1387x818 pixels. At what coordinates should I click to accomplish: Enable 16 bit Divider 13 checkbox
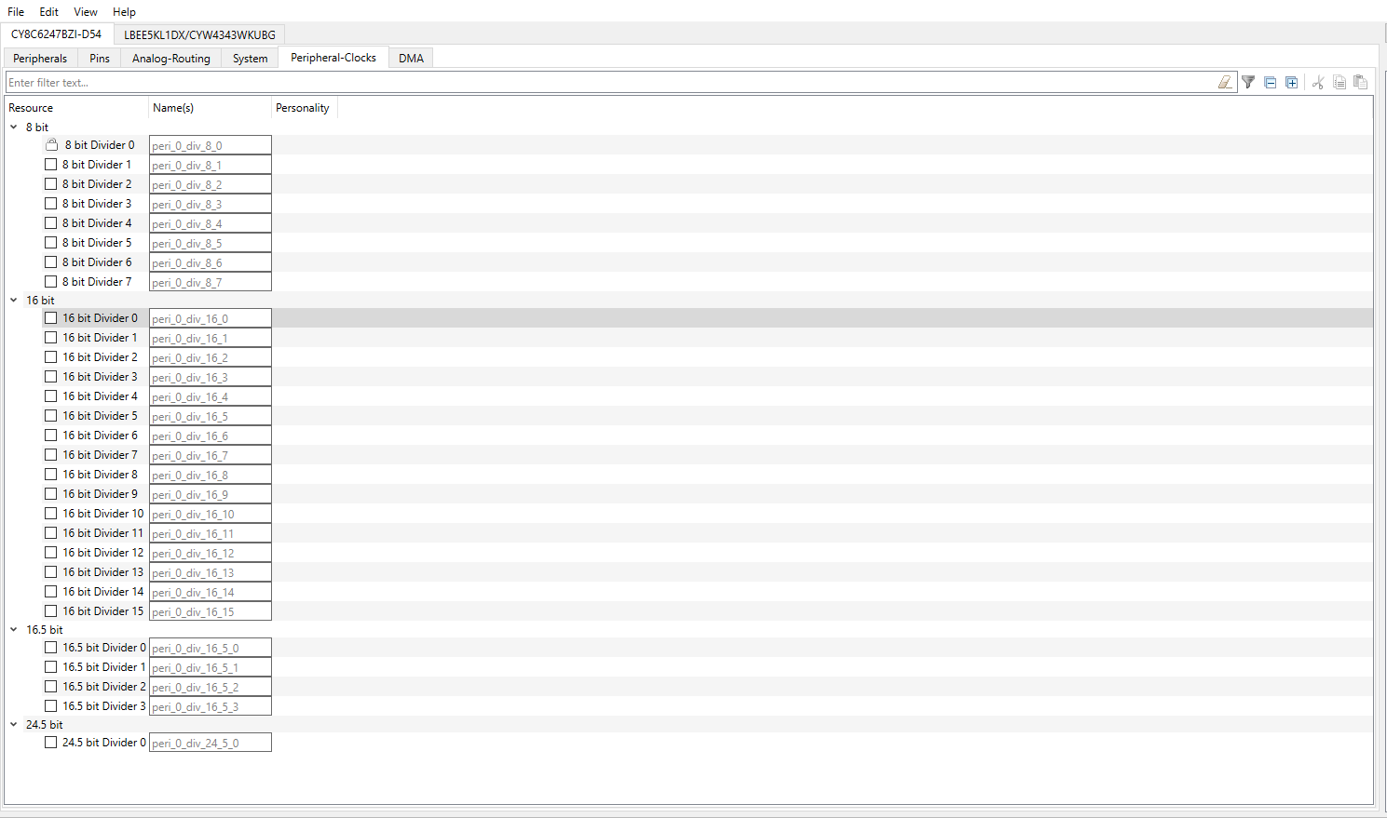point(51,571)
